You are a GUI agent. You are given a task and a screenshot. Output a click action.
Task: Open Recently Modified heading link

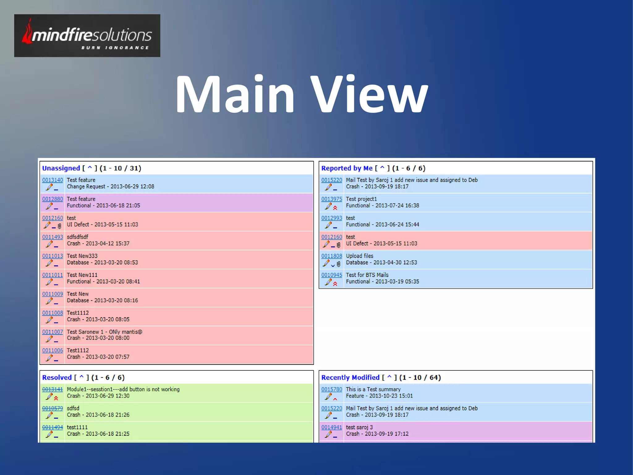coord(350,377)
